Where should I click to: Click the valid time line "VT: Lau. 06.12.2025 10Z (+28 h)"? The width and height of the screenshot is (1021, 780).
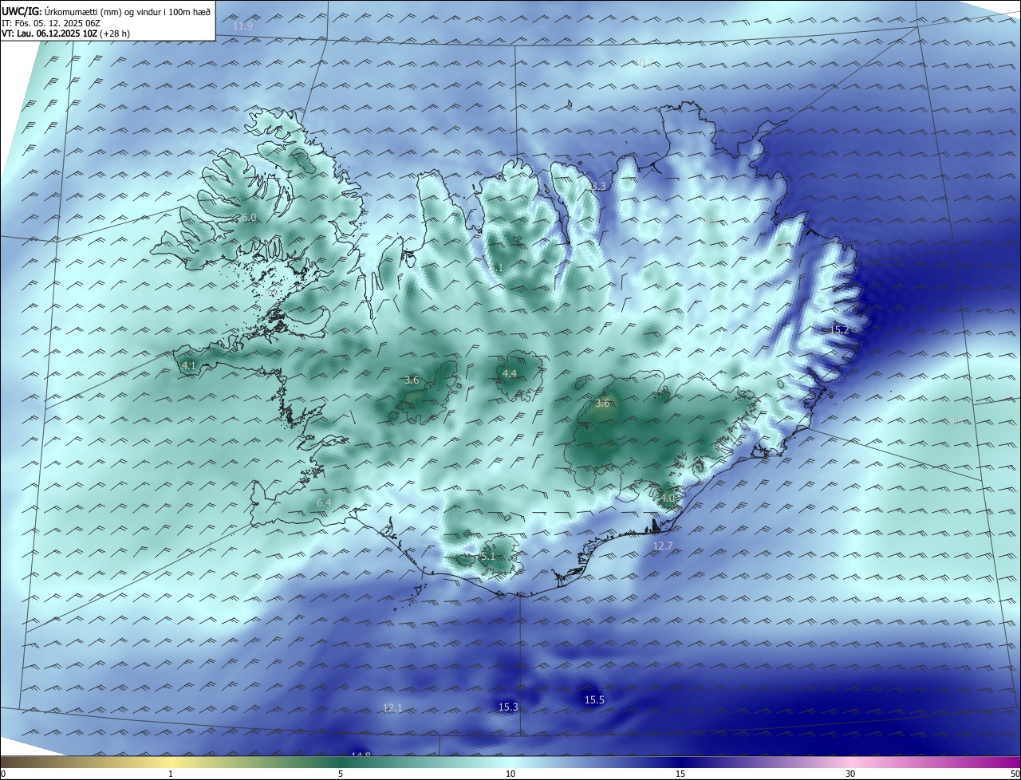66,34
